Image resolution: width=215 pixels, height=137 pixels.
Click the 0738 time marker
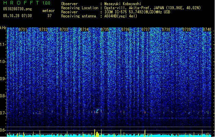click(x=166, y=29)
